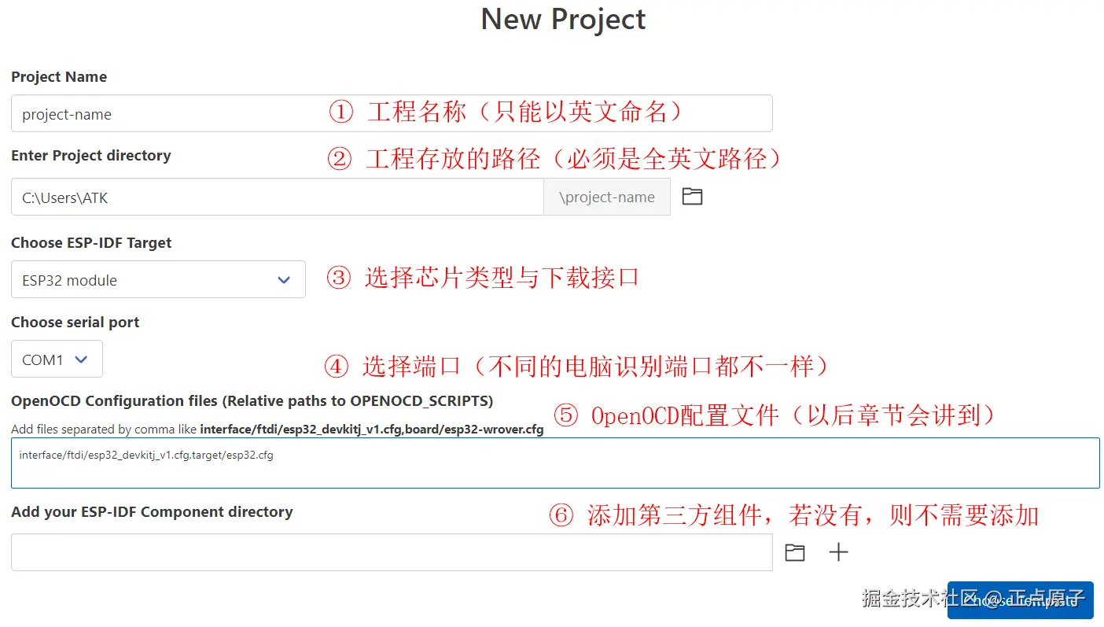Open the ESP-IDF Target dropdown

(158, 280)
